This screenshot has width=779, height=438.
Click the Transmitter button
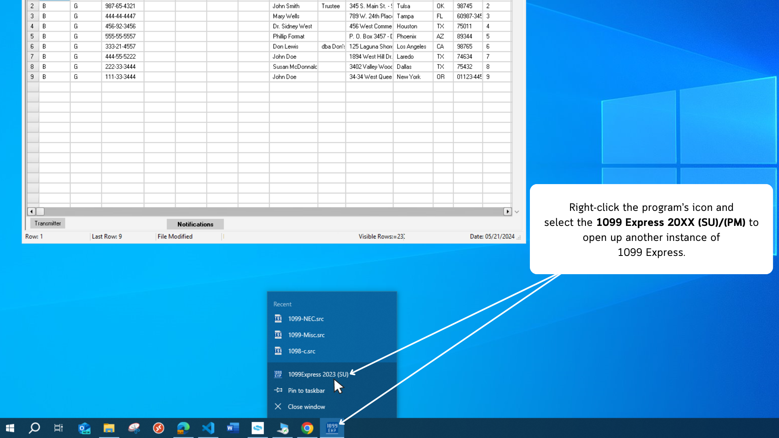coord(47,223)
